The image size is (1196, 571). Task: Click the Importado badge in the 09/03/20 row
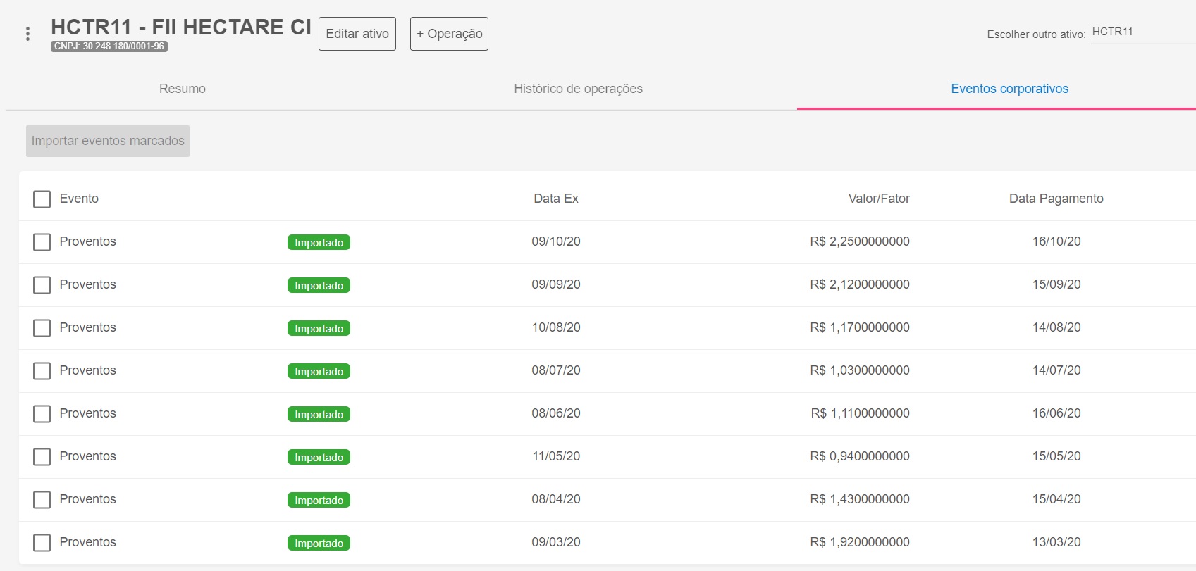(x=319, y=543)
